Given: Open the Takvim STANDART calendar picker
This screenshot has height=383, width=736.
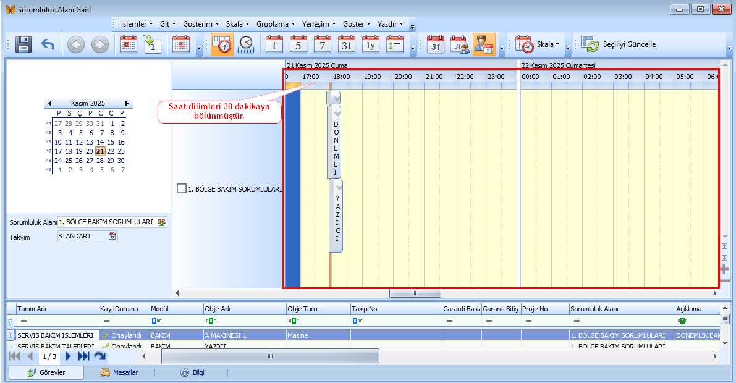Looking at the screenshot, I should [x=112, y=236].
